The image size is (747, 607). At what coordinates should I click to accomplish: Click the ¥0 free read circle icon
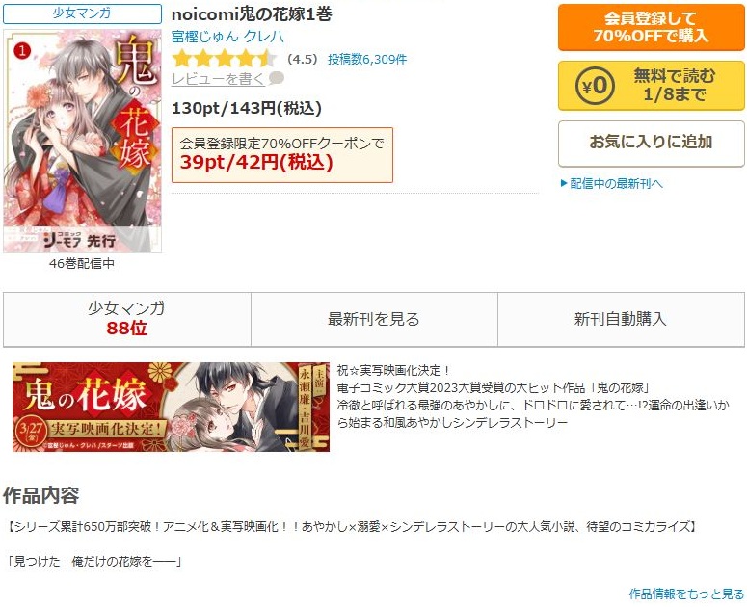click(x=595, y=86)
